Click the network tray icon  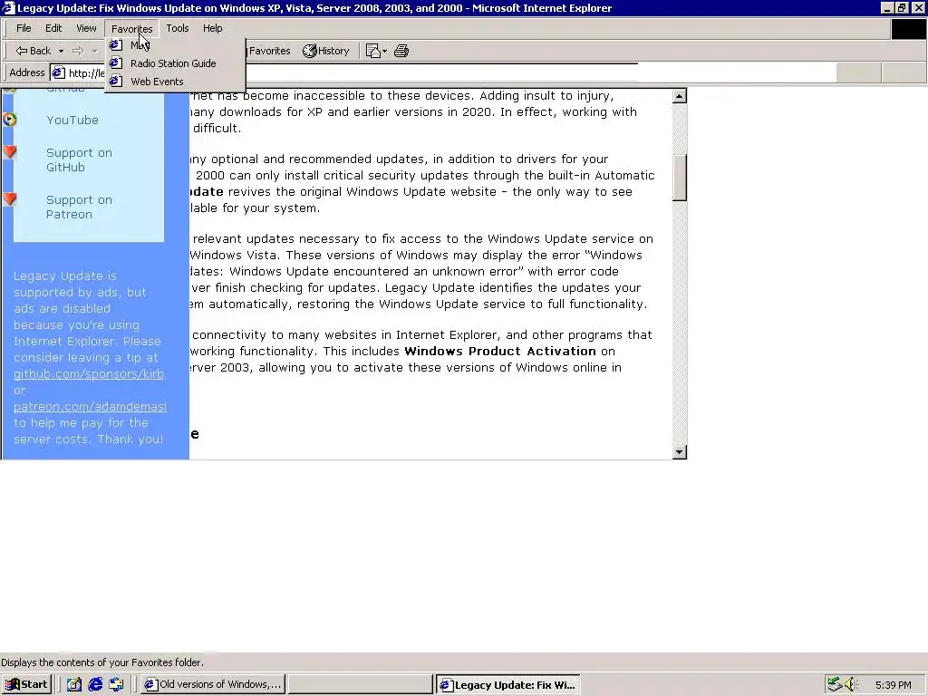click(835, 684)
